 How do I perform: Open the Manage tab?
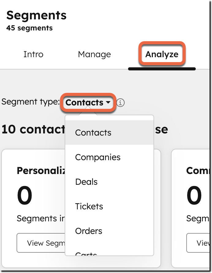click(94, 54)
